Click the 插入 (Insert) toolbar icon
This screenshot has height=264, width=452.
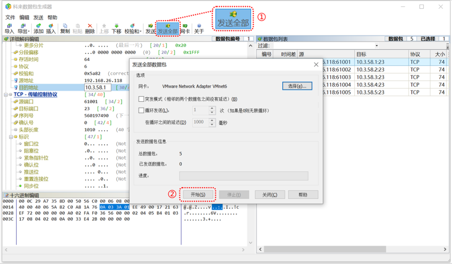(51, 28)
